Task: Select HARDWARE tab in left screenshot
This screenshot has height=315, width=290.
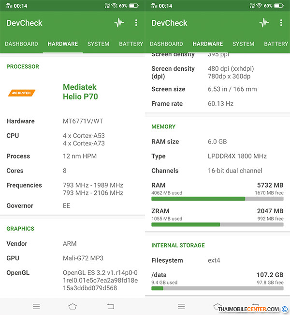Action: pos(63,44)
